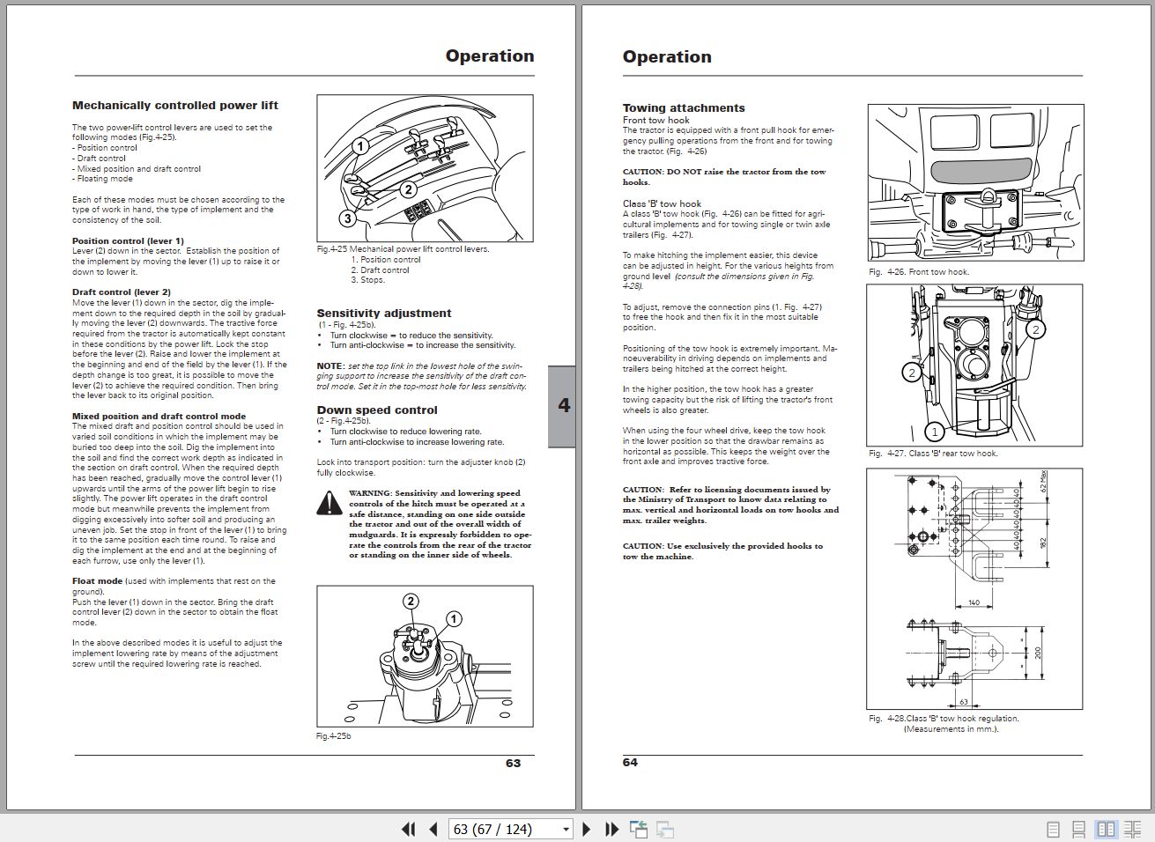Navigate forward to the next view
The width and height of the screenshot is (1155, 842).
point(663,829)
